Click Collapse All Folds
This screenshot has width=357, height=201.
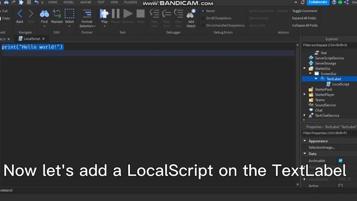pos(305,26)
